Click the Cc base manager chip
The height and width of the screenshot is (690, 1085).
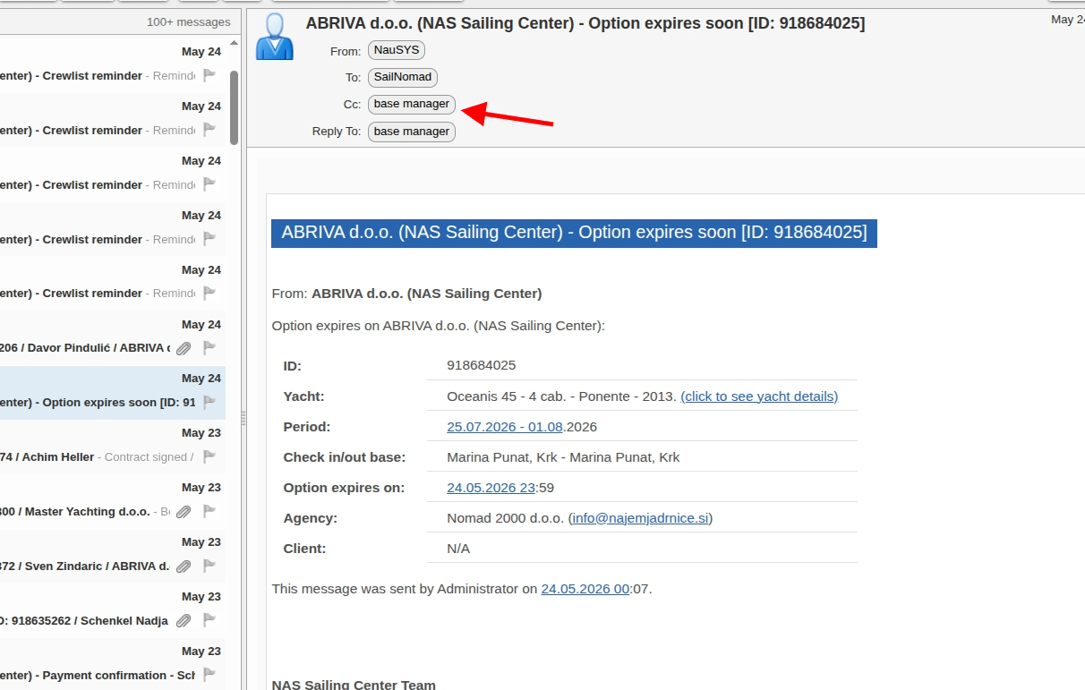tap(412, 104)
